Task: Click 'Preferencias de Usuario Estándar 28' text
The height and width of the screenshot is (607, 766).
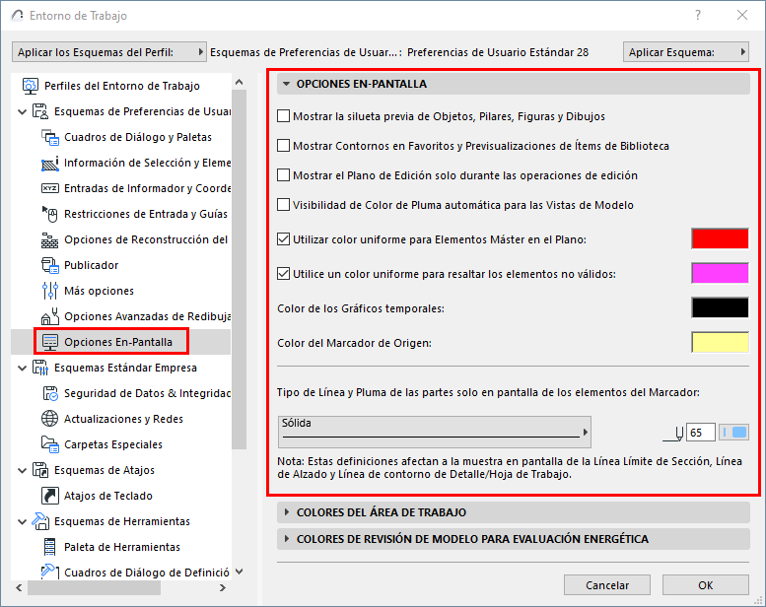Action: coord(498,52)
